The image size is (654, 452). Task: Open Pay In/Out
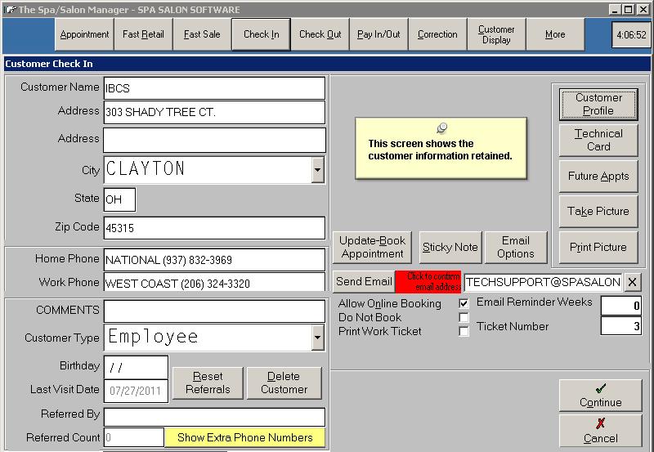[x=379, y=35]
